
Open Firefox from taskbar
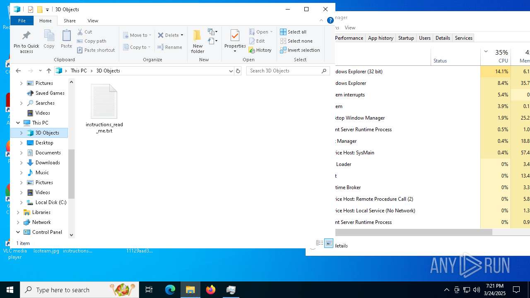[211, 290]
